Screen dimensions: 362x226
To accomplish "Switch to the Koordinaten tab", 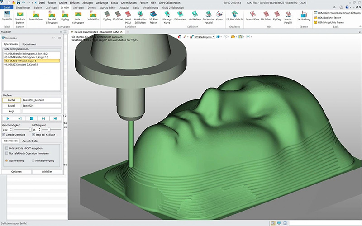I will tap(29, 44).
